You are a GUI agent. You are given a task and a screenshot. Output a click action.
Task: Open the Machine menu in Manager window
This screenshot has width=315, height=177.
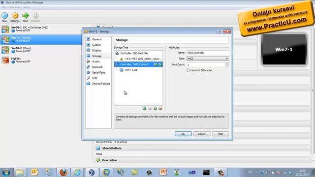pos(15,7)
